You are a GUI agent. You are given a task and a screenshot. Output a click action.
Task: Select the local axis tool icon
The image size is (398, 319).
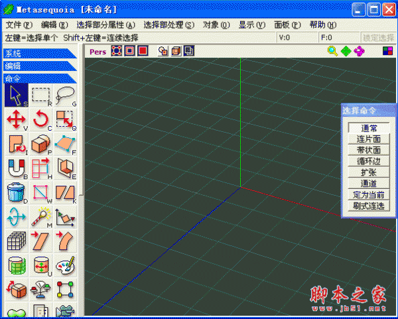65,217
